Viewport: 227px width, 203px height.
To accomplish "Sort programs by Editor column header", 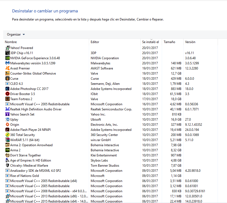I will (95, 42).
